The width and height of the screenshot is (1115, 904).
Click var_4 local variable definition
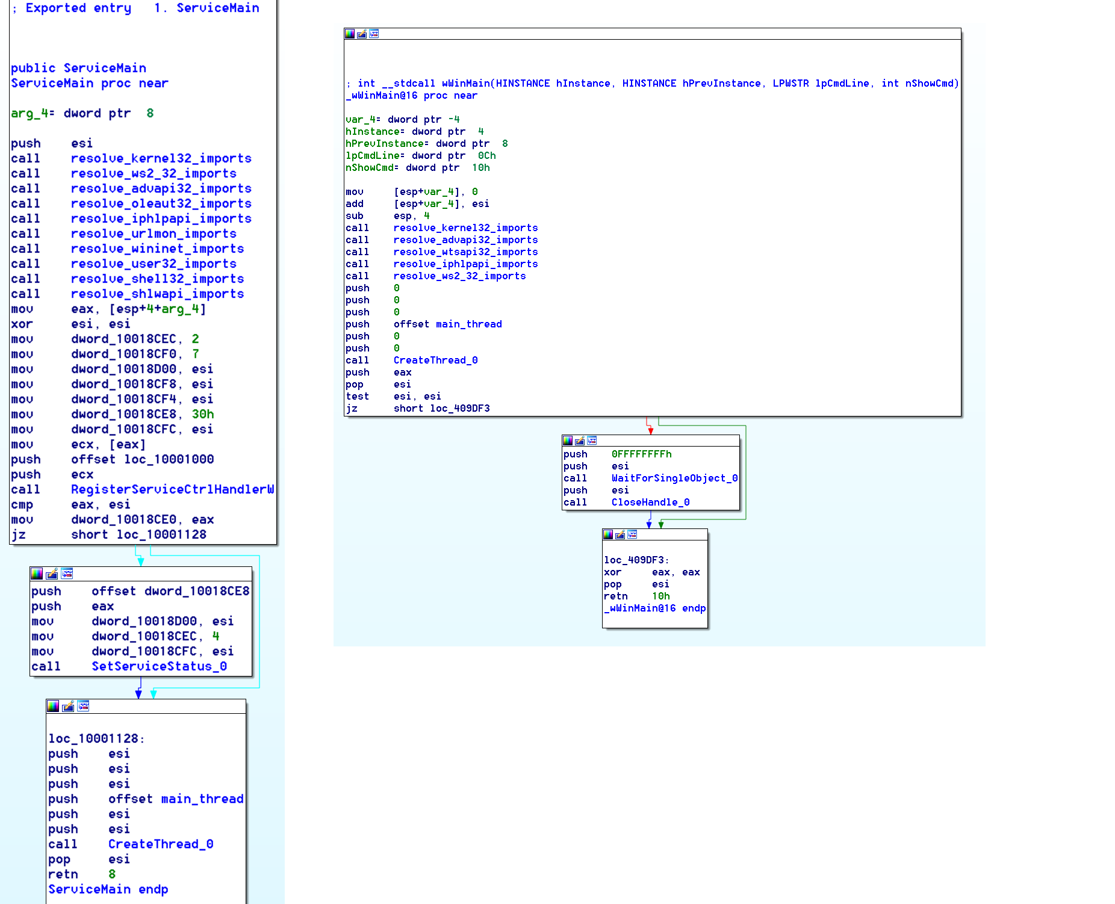tap(403, 119)
